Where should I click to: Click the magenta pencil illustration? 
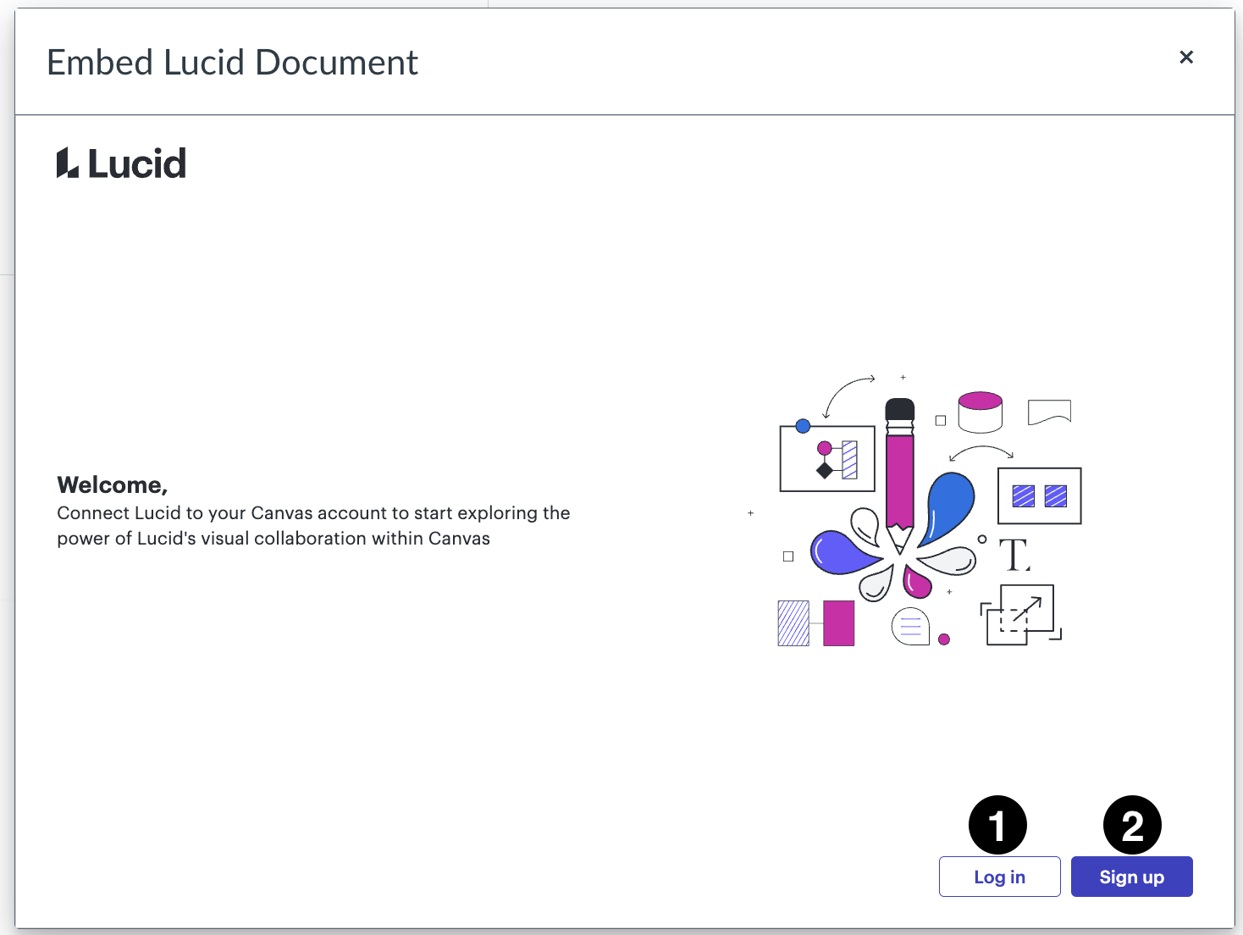(899, 474)
